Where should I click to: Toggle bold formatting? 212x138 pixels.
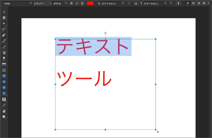point(71,3)
